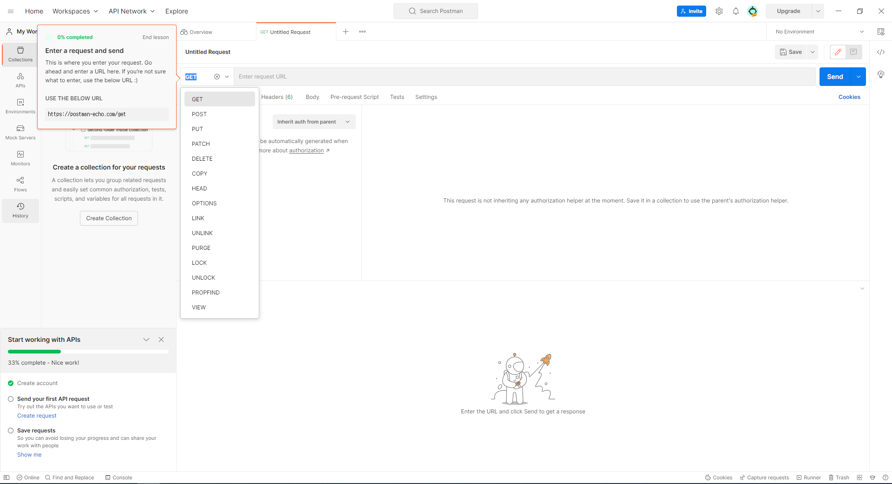The width and height of the screenshot is (892, 484).
Task: Select the Save requests radio circle
Action: [11, 431]
